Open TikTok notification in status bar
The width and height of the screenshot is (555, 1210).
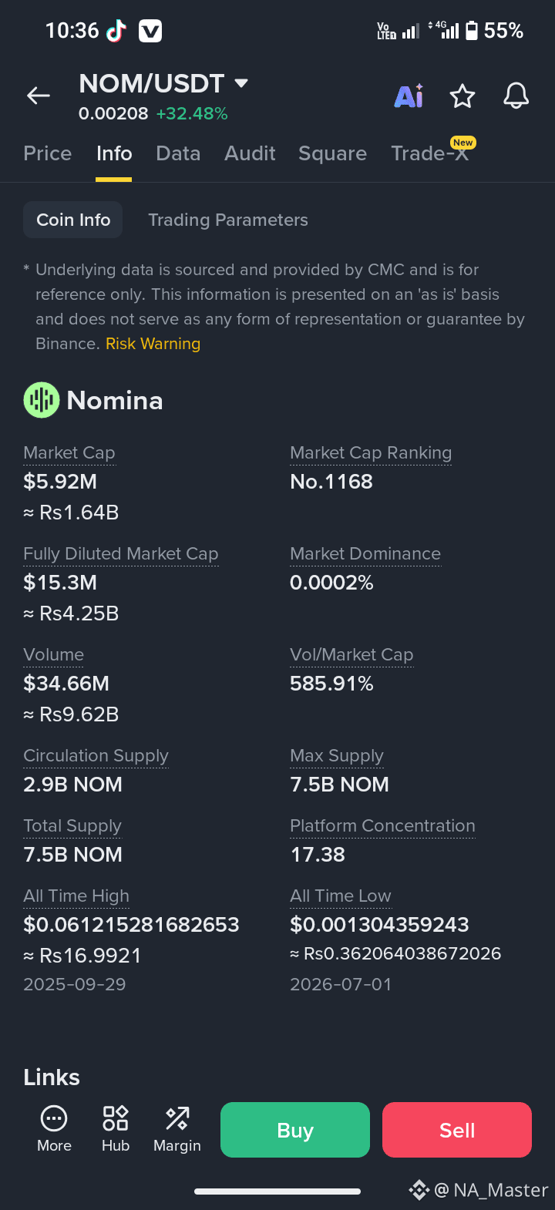tap(116, 31)
